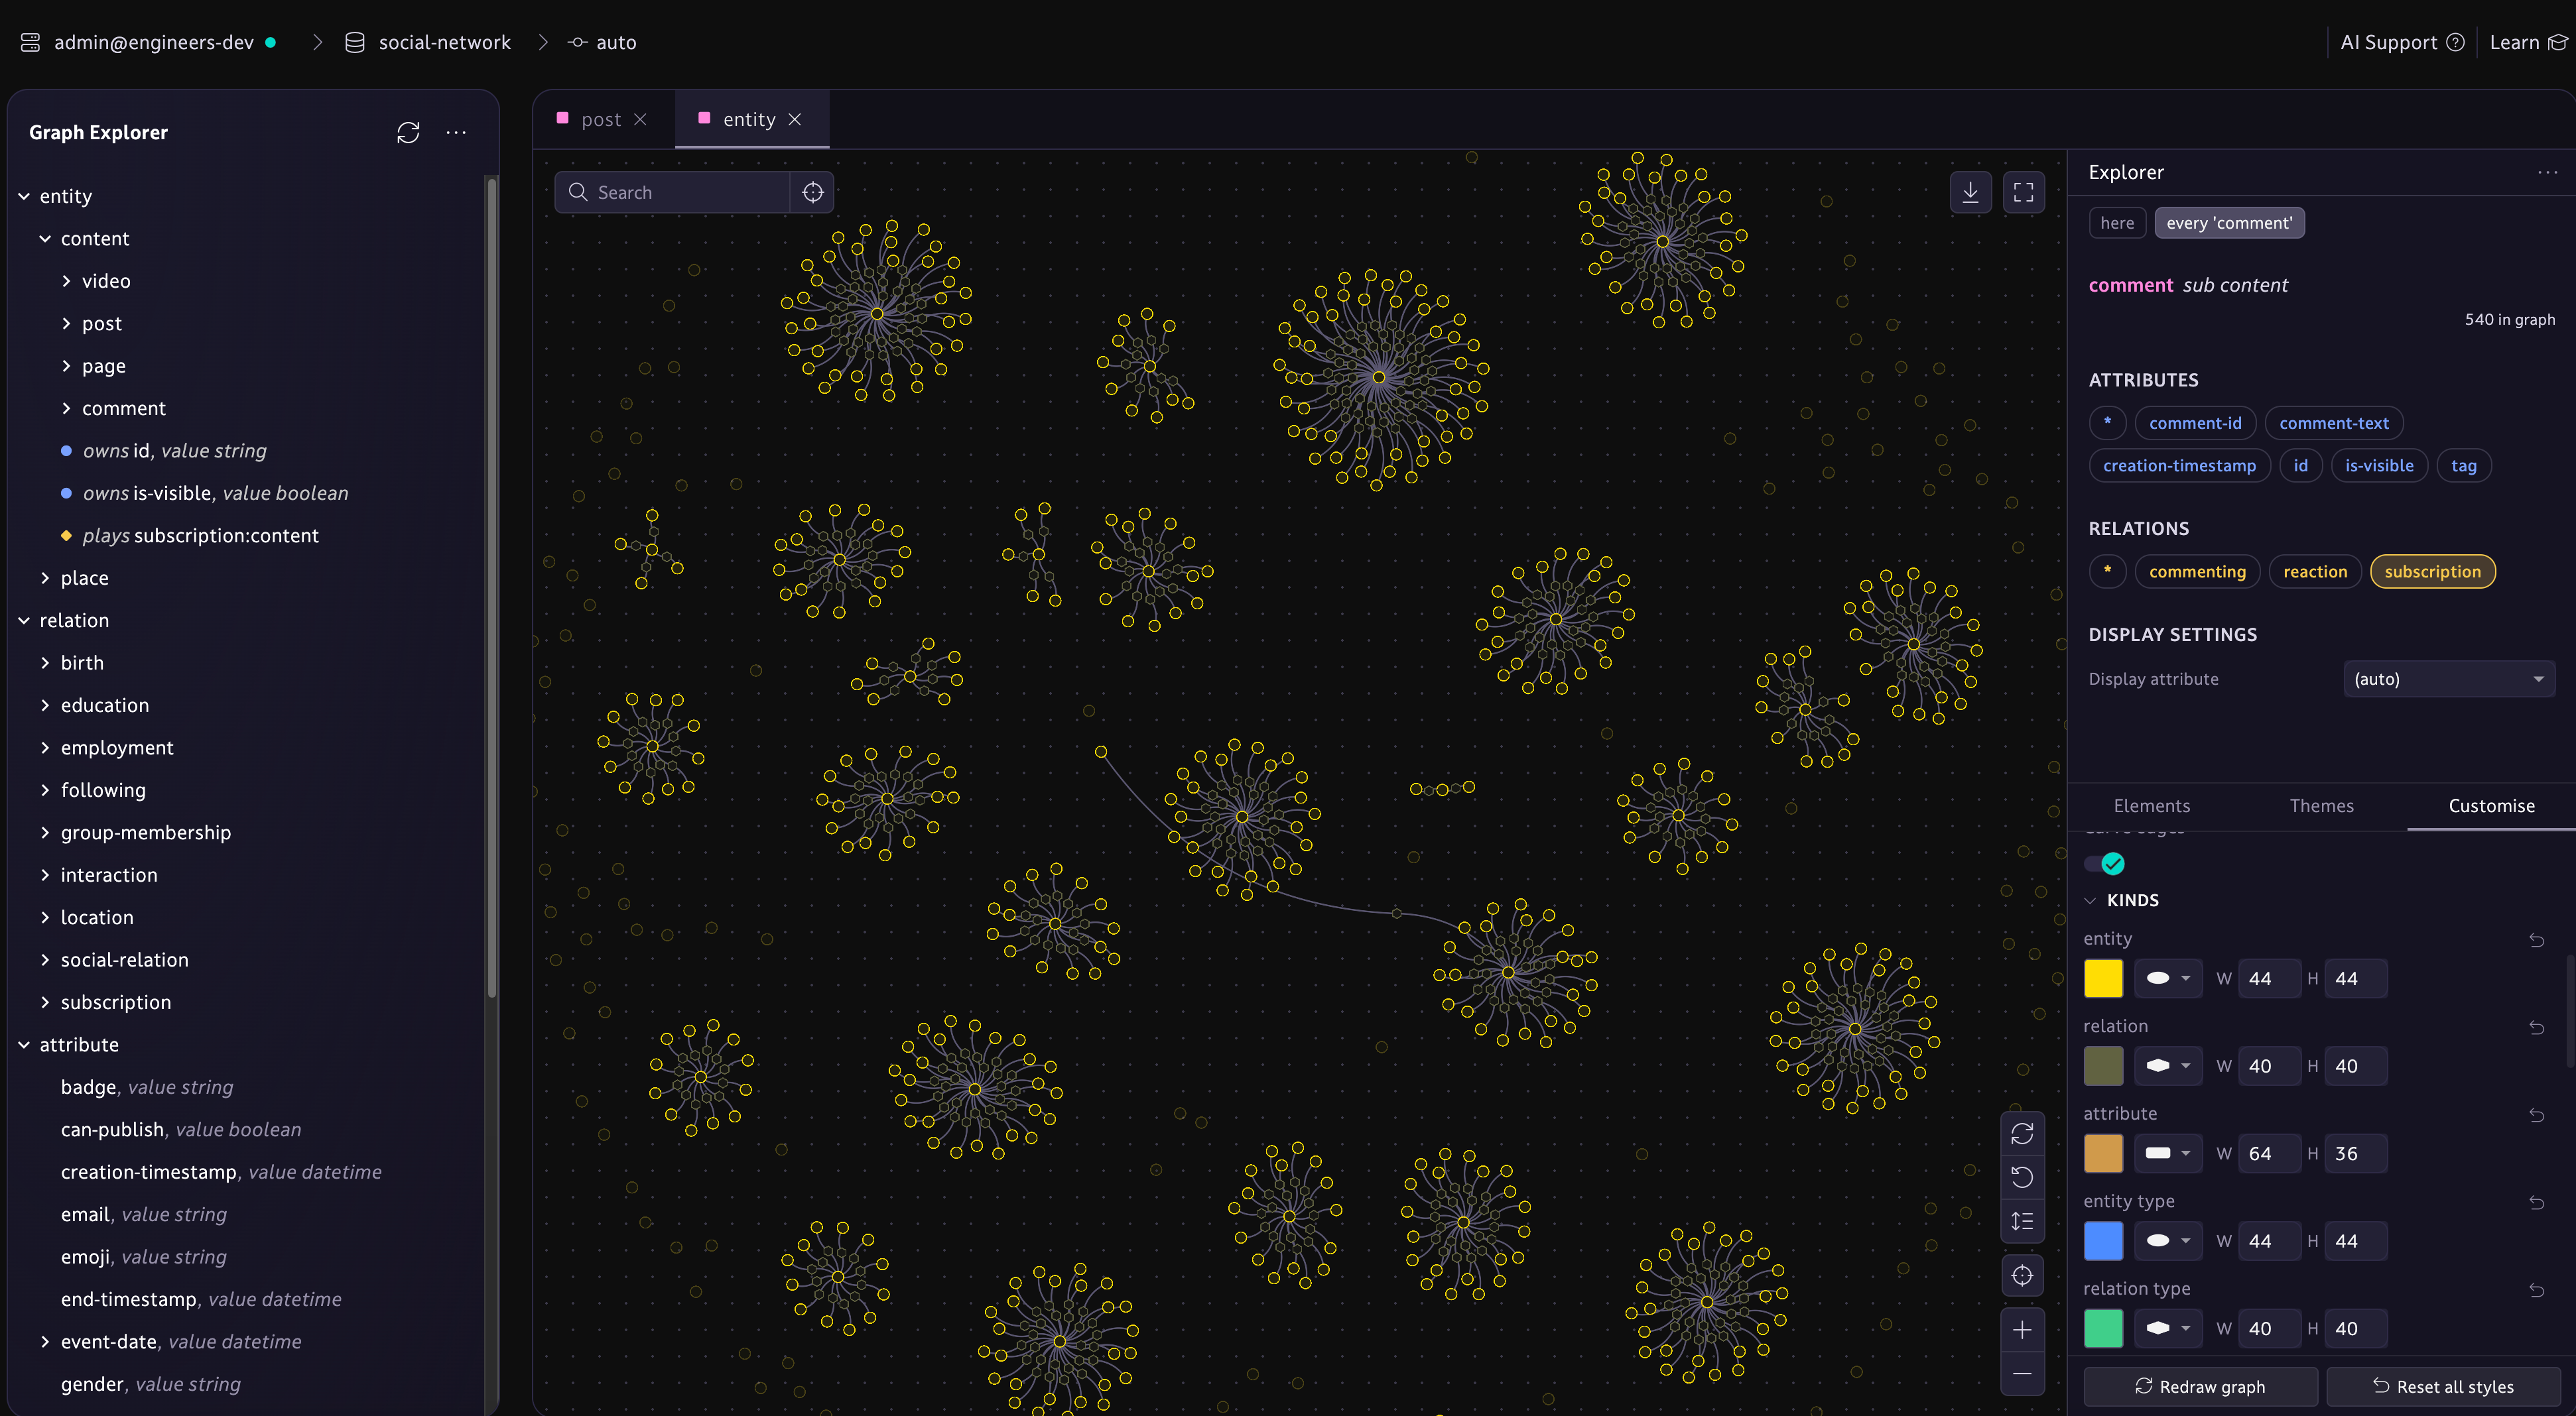Collapse the content tree node

click(45, 239)
